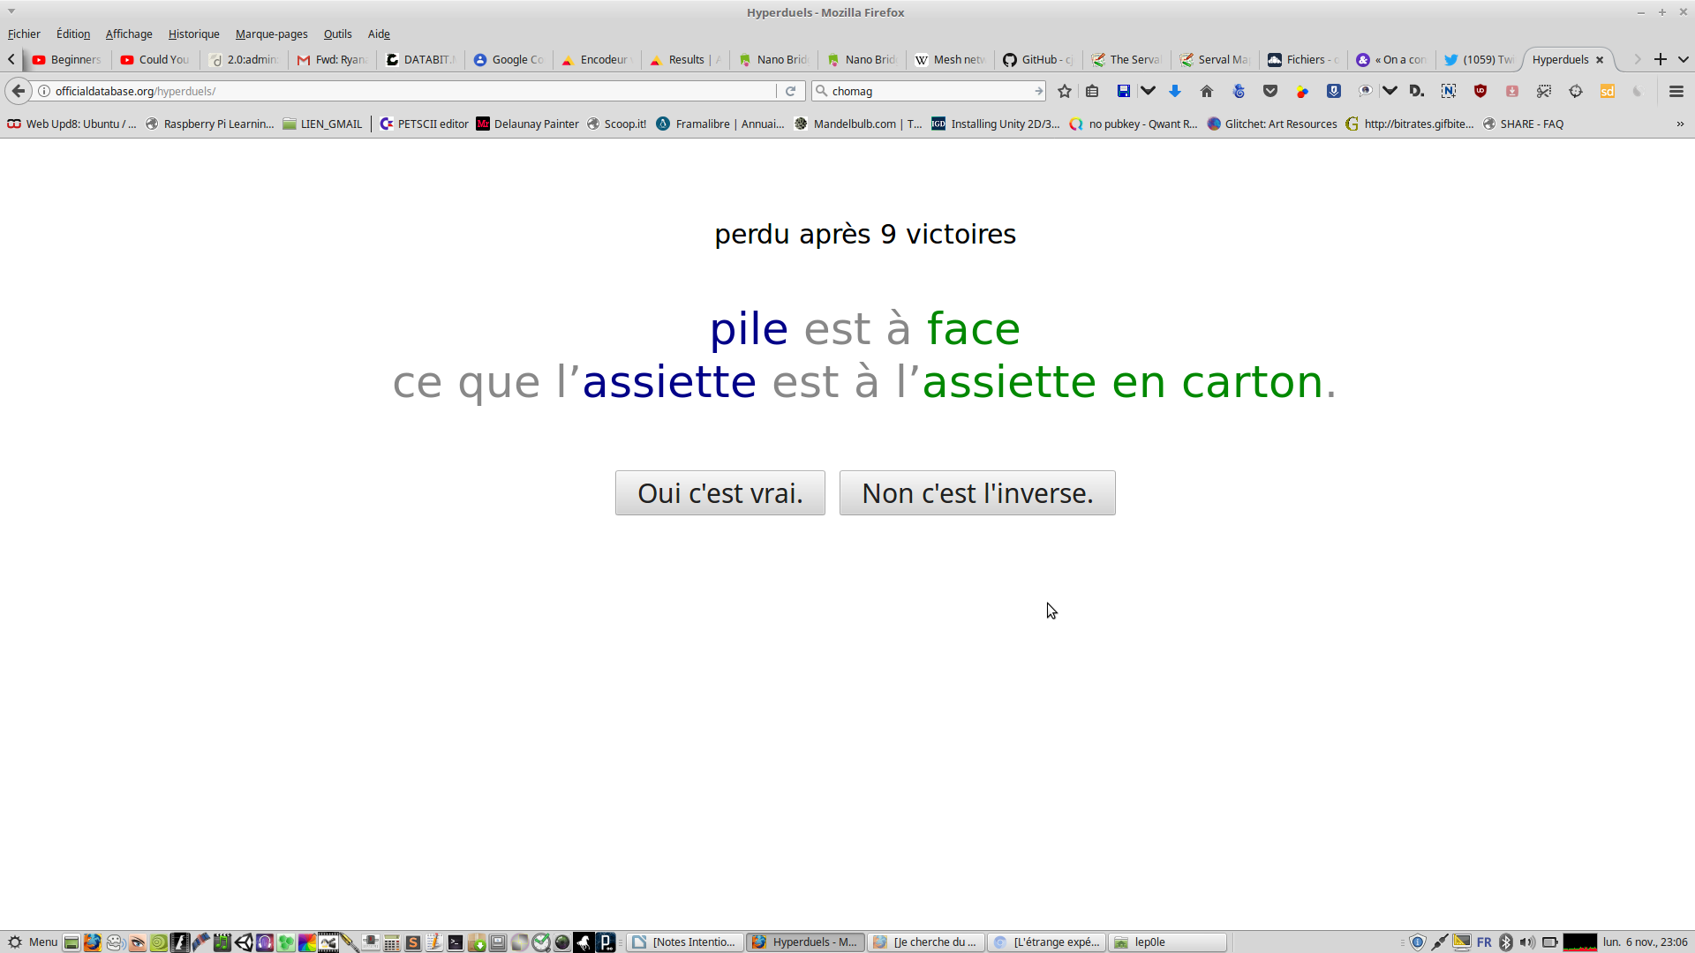Bookmark this page with the star icon

pyautogui.click(x=1065, y=91)
